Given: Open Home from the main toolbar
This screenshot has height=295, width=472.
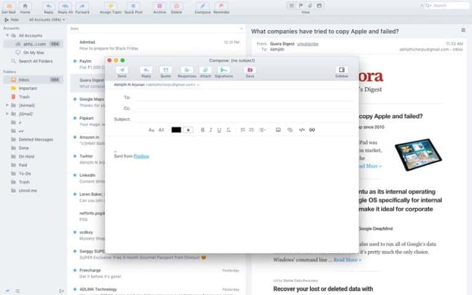Looking at the screenshot, I should 25,6.
